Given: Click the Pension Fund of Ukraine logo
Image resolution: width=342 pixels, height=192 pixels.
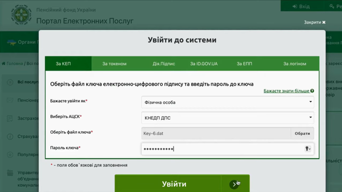Looking at the screenshot, I should tap(21, 15).
